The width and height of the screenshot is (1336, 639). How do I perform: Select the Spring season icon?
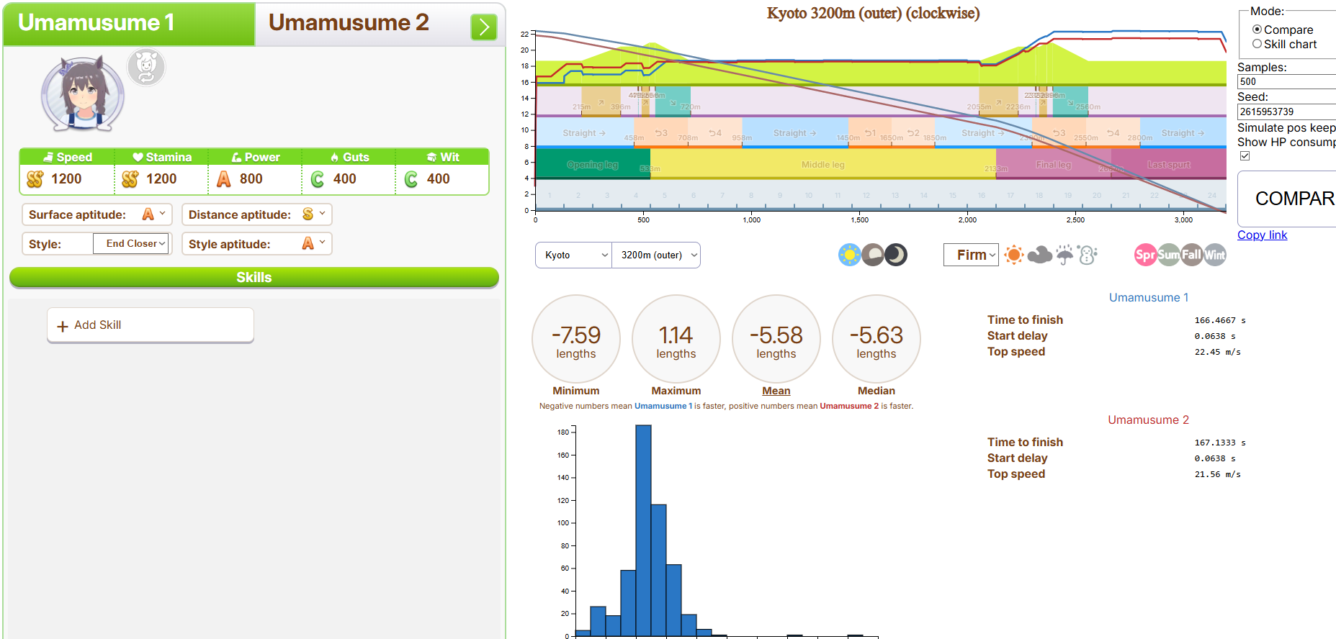(x=1145, y=255)
